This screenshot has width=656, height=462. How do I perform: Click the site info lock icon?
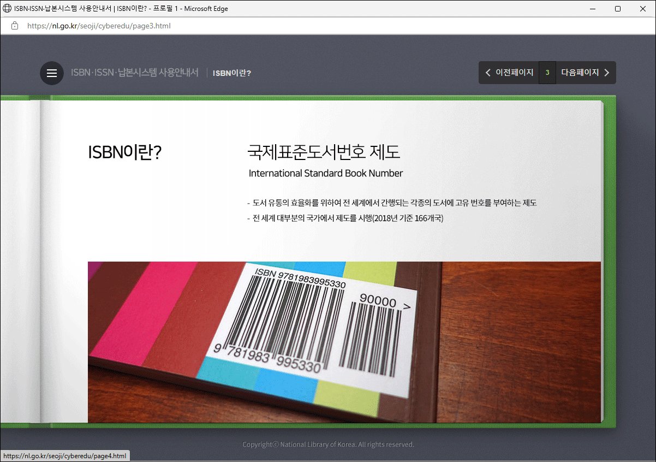point(15,26)
